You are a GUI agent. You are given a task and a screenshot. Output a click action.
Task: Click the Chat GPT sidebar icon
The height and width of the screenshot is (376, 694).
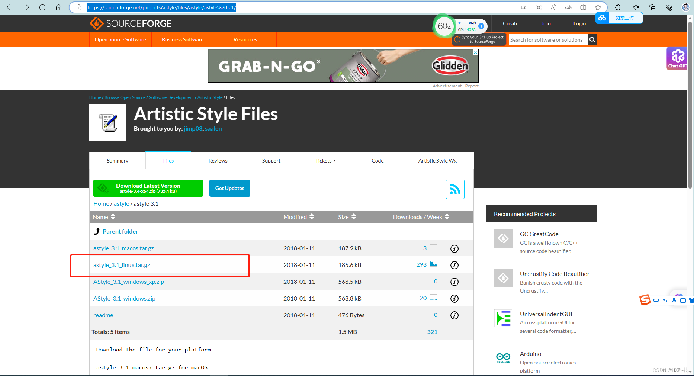677,58
